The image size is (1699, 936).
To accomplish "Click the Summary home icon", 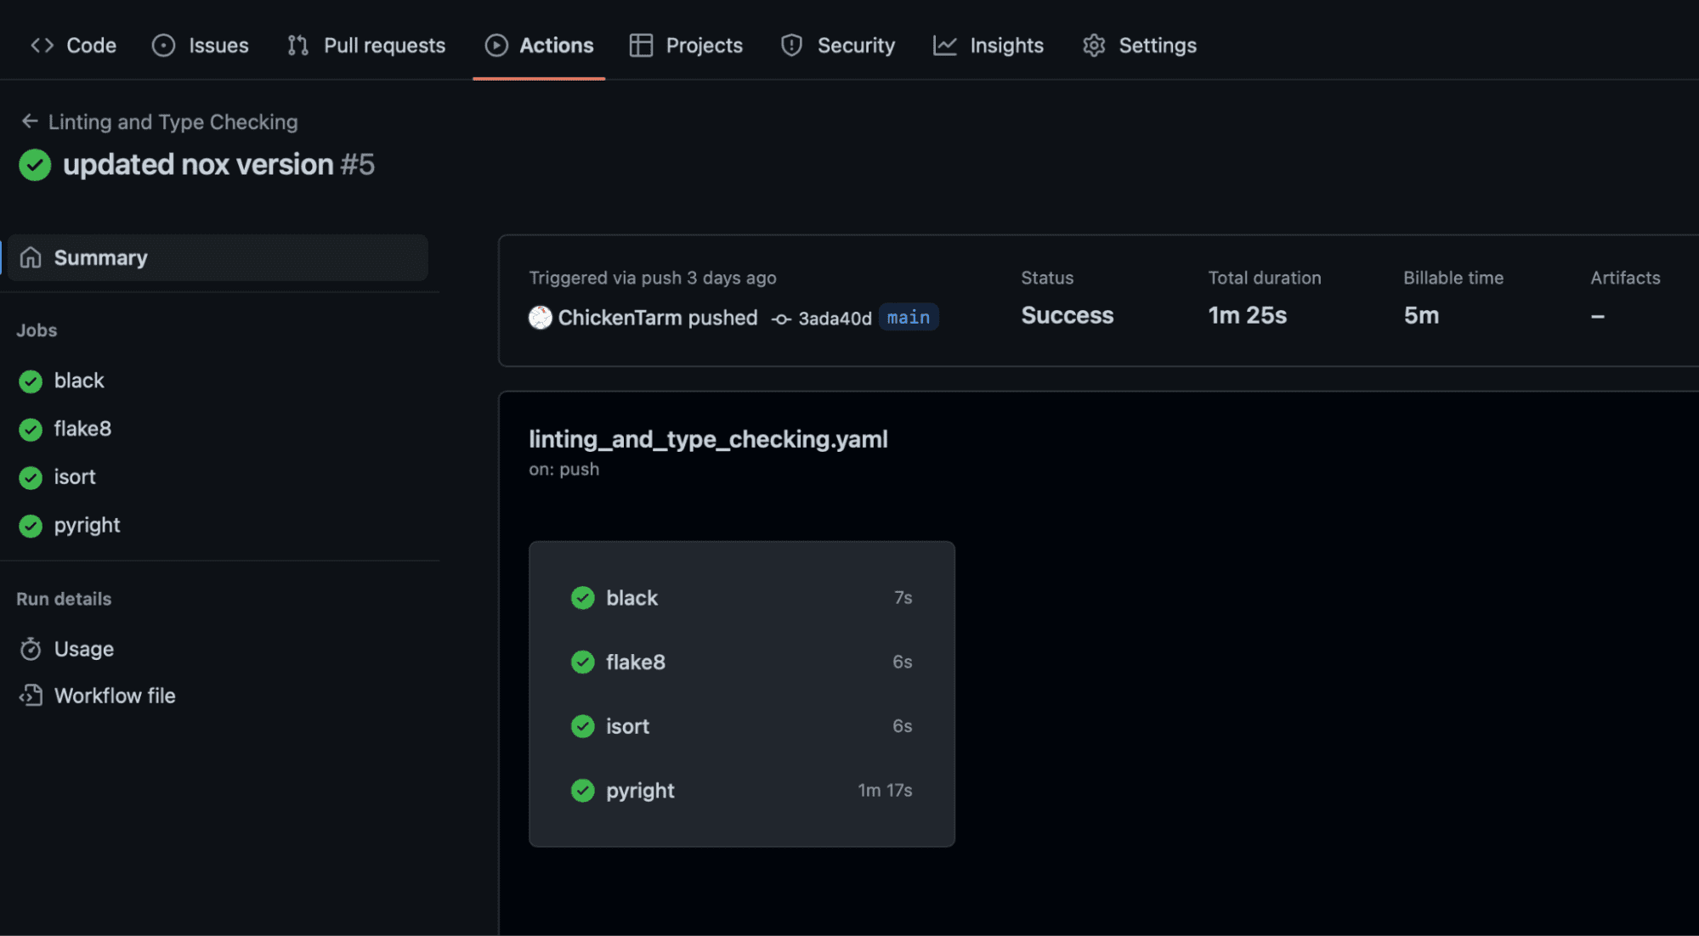I will tap(31, 257).
